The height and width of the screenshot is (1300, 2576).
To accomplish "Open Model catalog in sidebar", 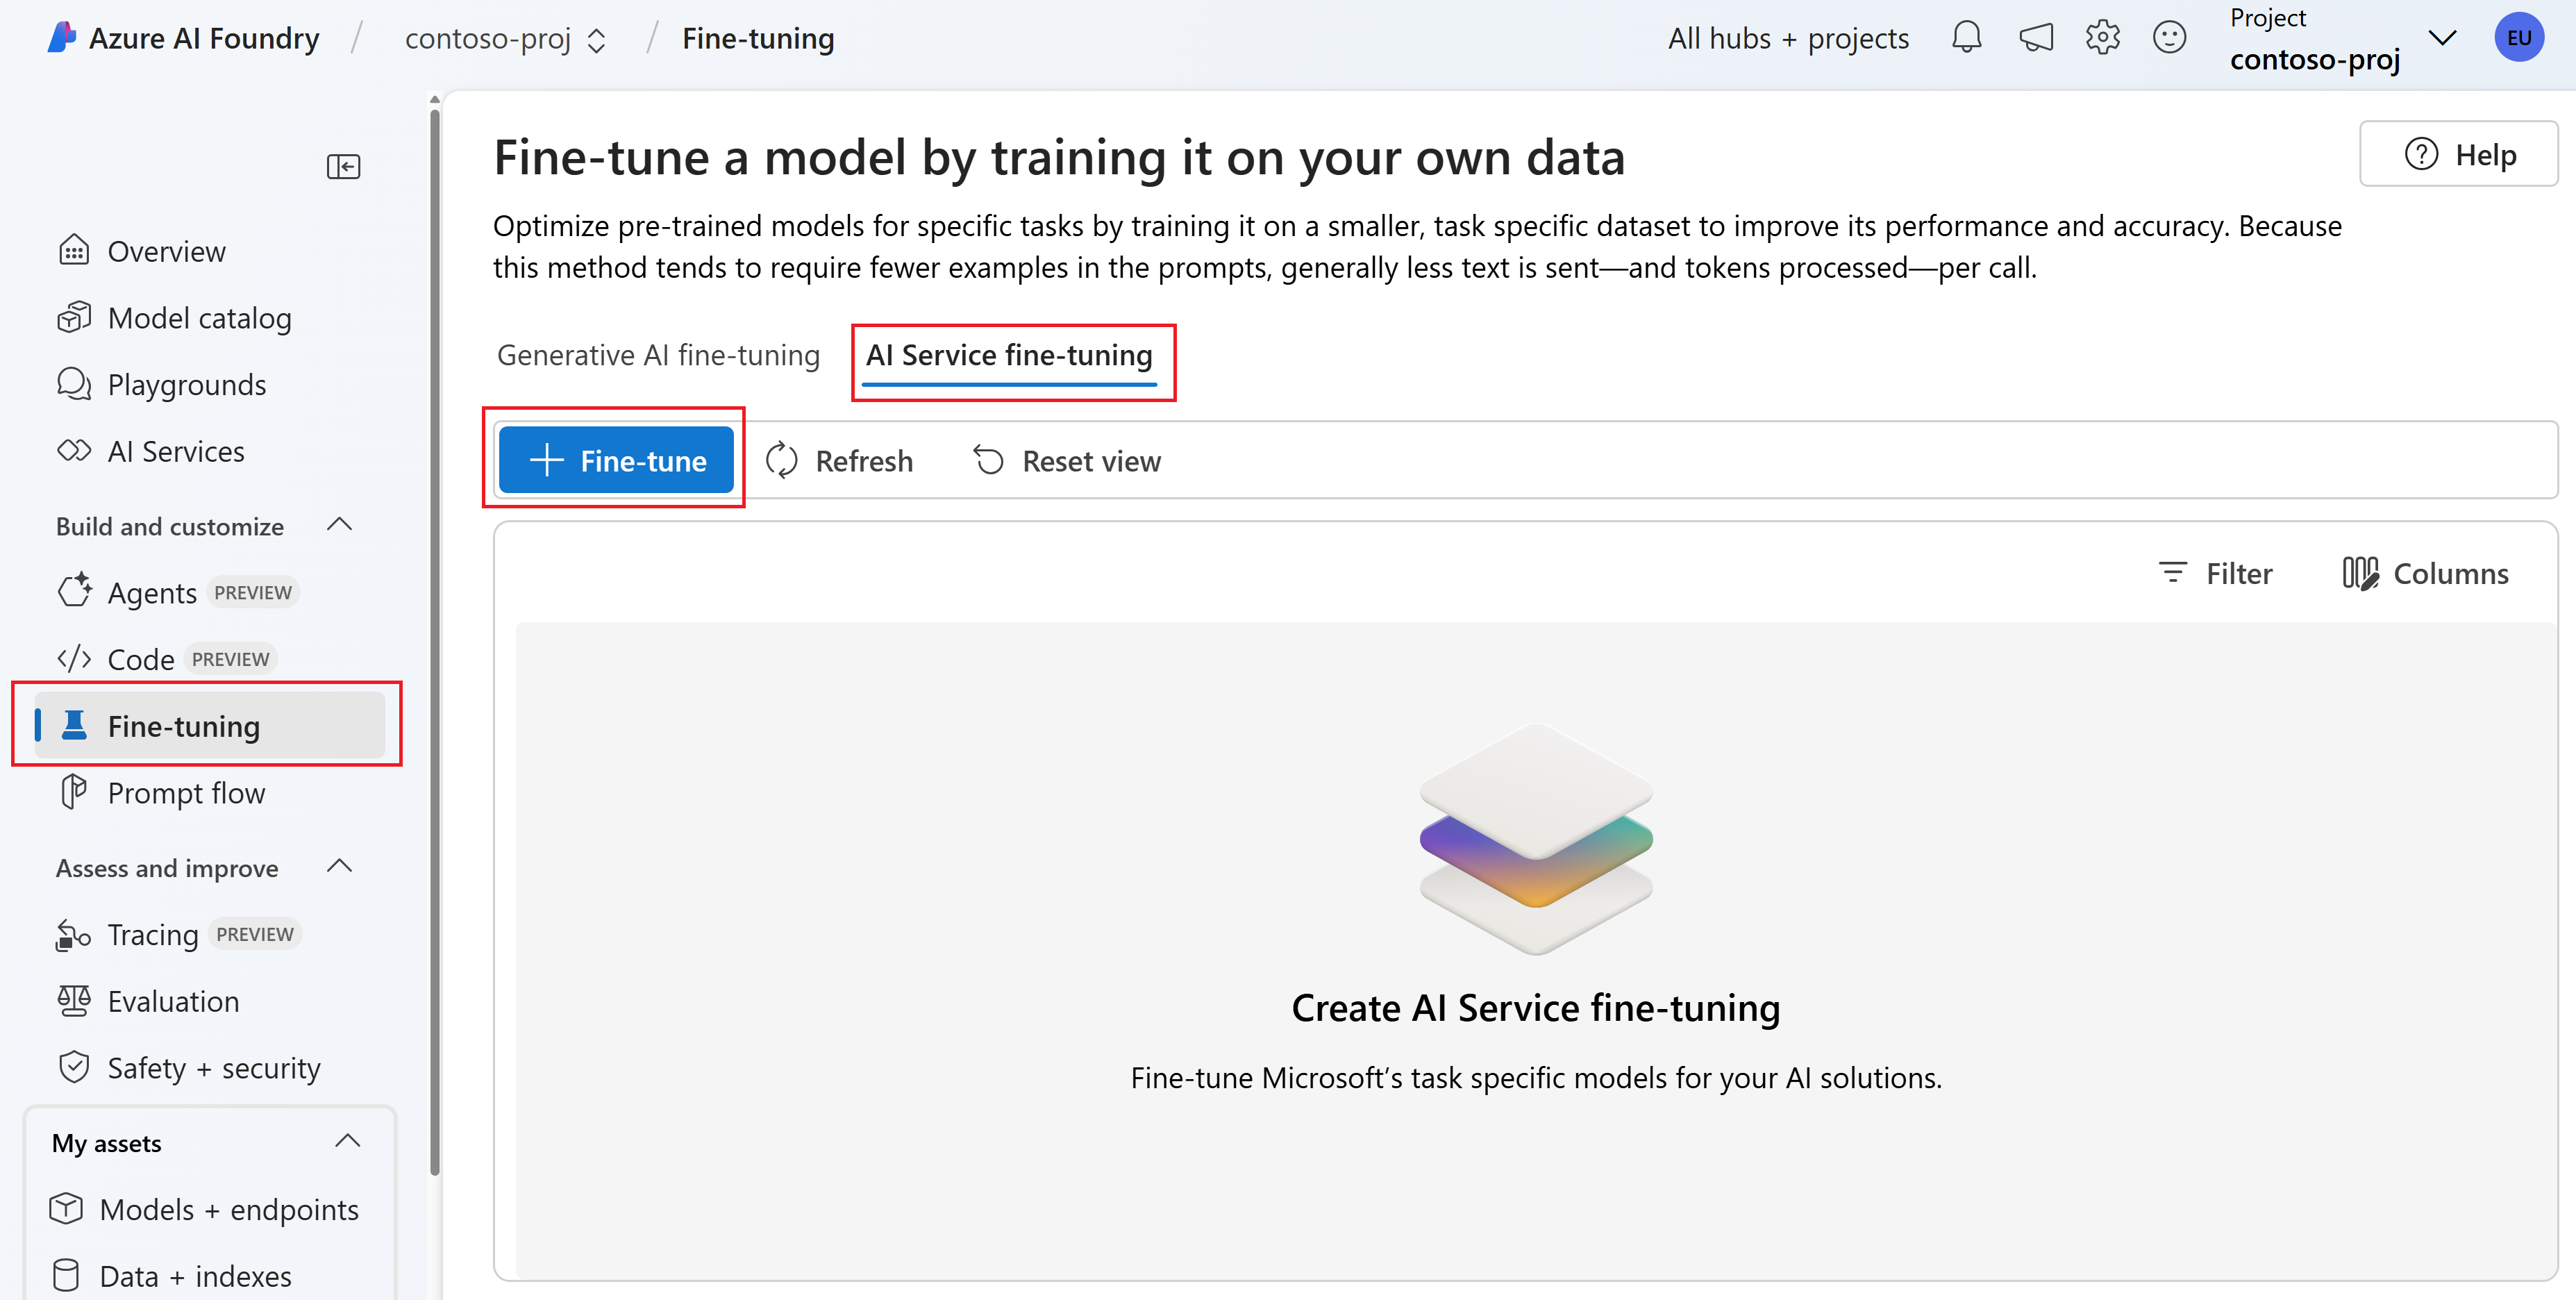I will 199,318.
